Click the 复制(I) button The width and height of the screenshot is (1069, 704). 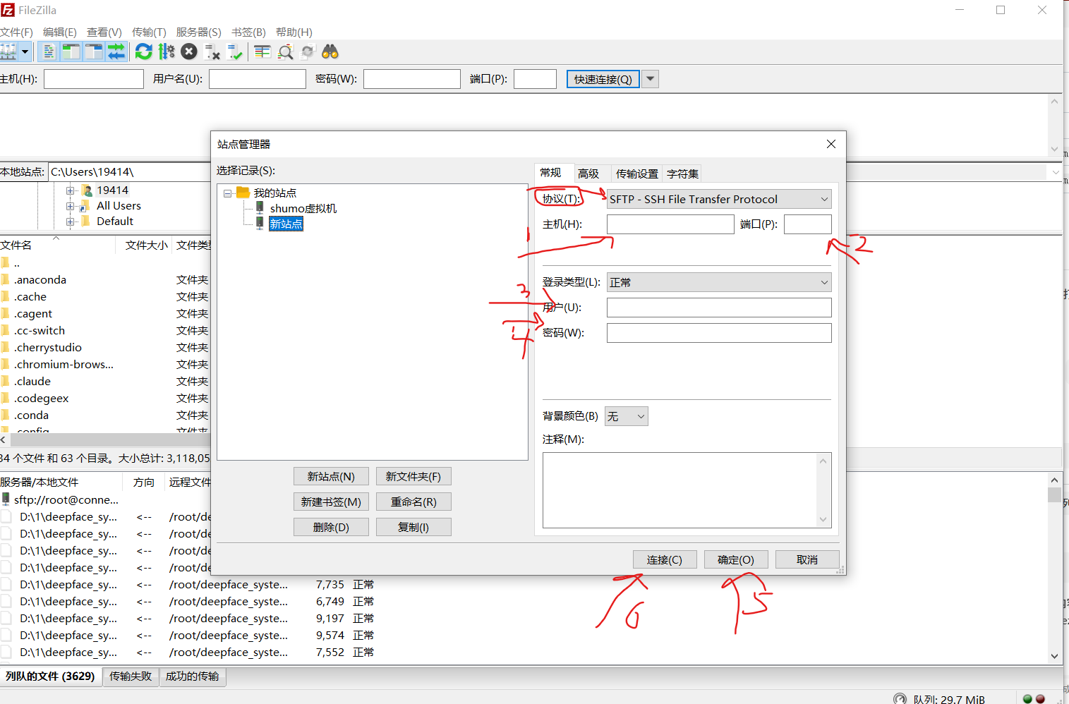click(x=413, y=527)
